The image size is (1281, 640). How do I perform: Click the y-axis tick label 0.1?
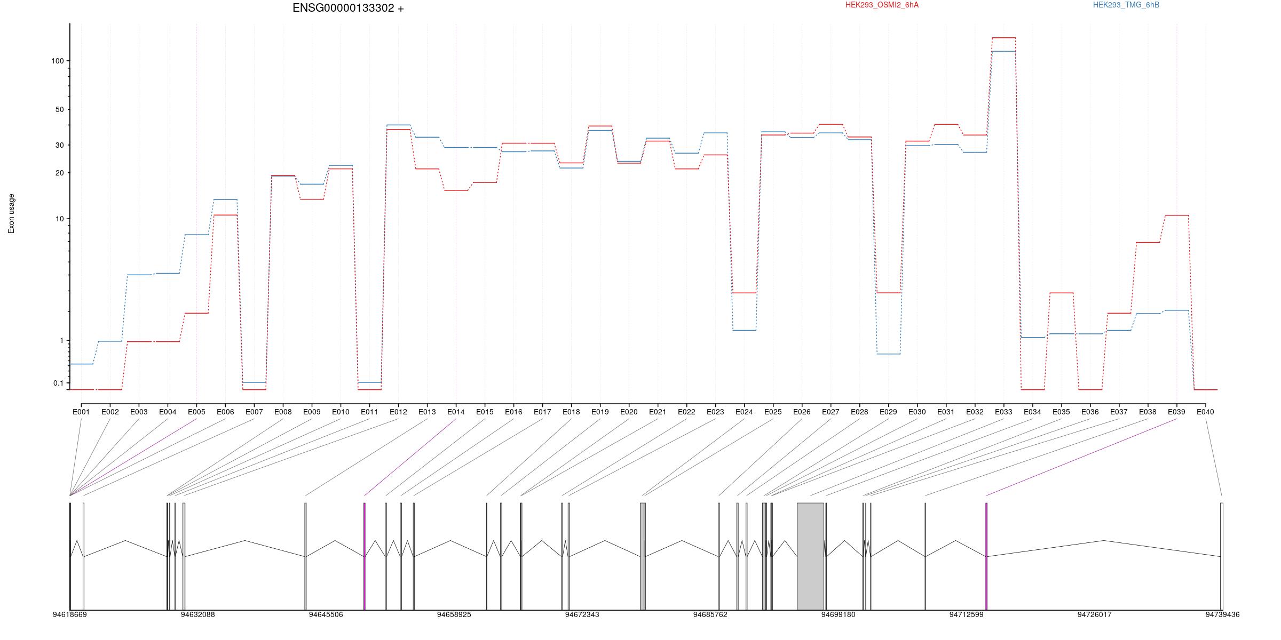pos(58,383)
